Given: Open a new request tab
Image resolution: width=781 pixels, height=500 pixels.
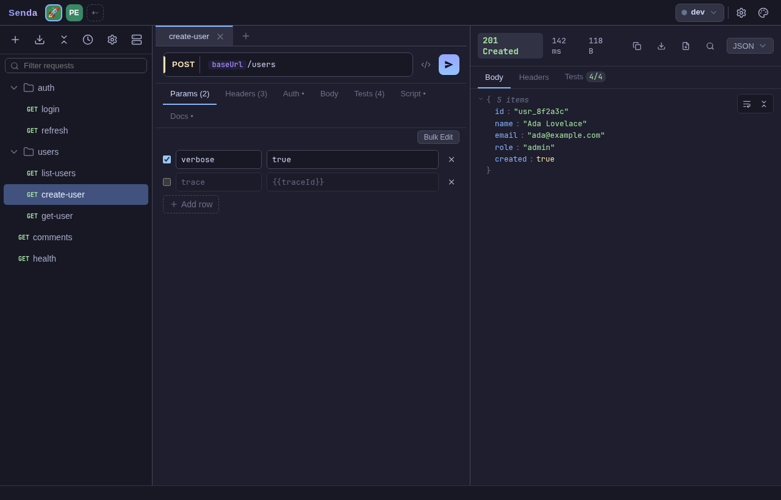Looking at the screenshot, I should pyautogui.click(x=246, y=36).
